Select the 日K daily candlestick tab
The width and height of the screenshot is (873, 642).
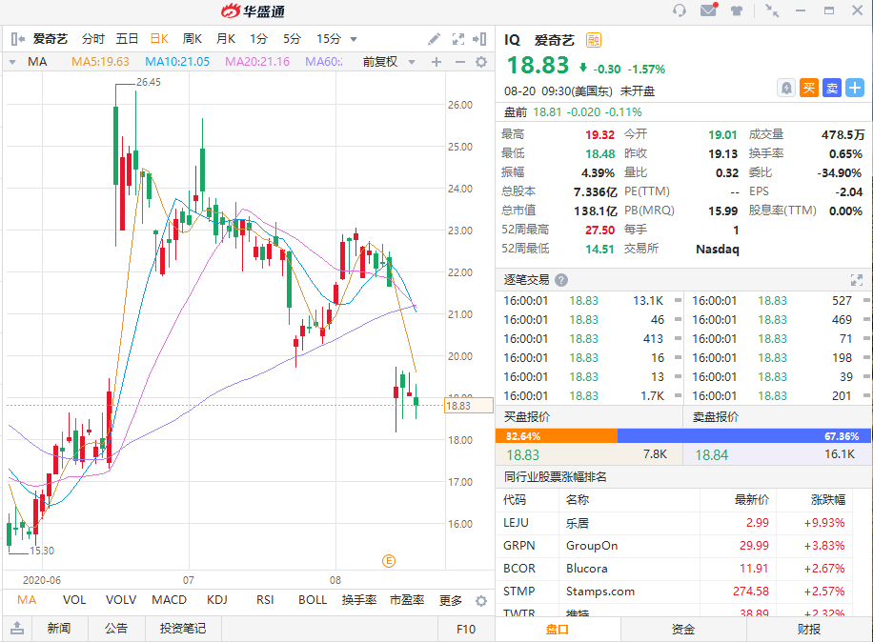pos(159,39)
